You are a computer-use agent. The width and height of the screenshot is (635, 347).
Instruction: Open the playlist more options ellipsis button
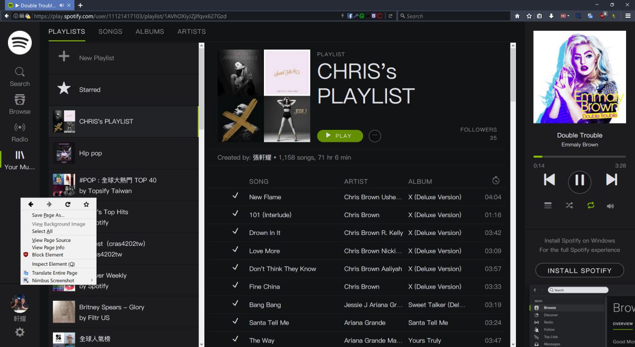coord(375,136)
